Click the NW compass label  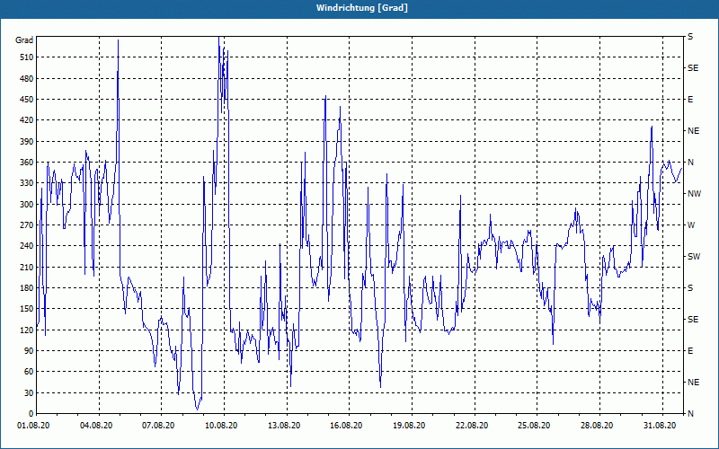[x=695, y=194]
